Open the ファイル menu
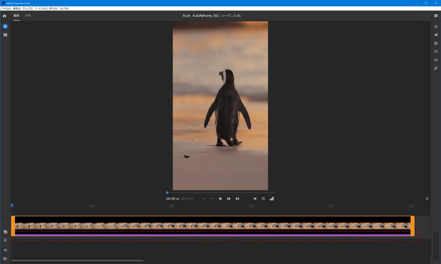This screenshot has height=264, width=441. pyautogui.click(x=6, y=9)
